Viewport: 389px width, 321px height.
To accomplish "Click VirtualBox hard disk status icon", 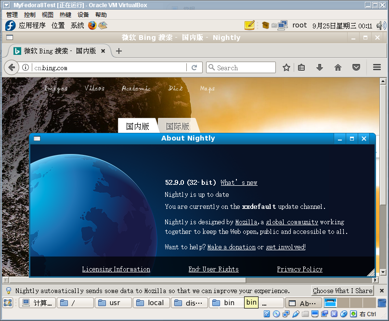I will pyautogui.click(x=267, y=314).
